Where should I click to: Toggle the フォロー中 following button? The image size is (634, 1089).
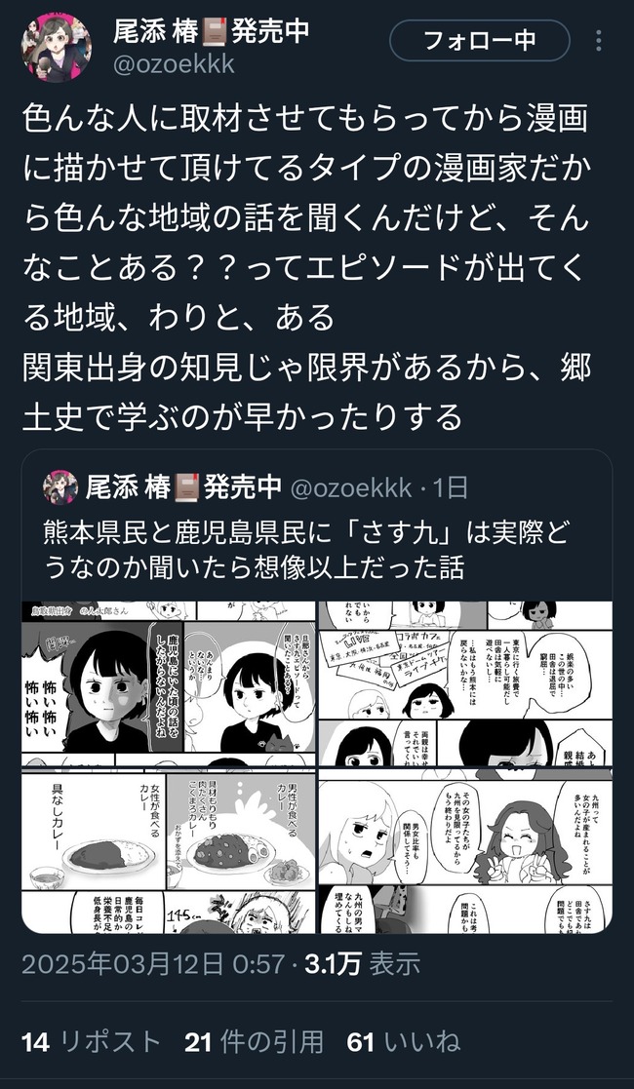tap(480, 41)
